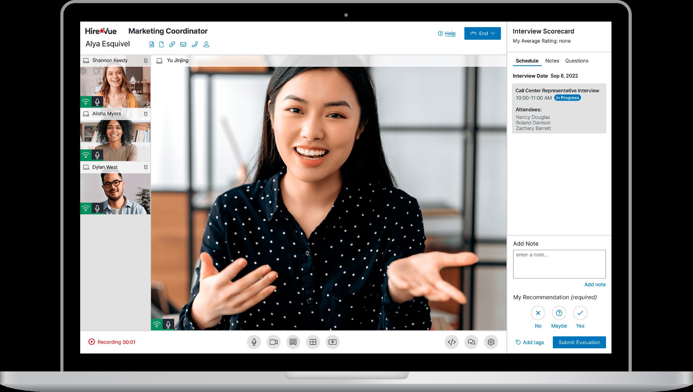Mute your microphone in bottom toolbar
Image resolution: width=693 pixels, height=392 pixels.
click(254, 342)
